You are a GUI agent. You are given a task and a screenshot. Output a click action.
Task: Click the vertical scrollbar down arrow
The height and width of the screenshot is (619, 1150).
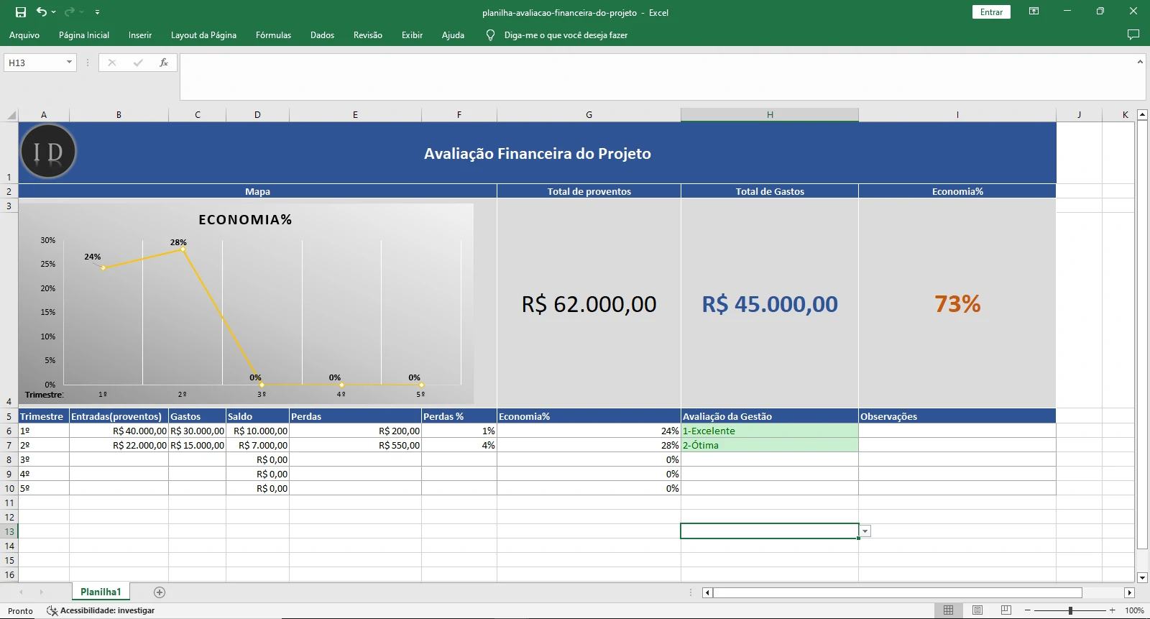[1142, 577]
